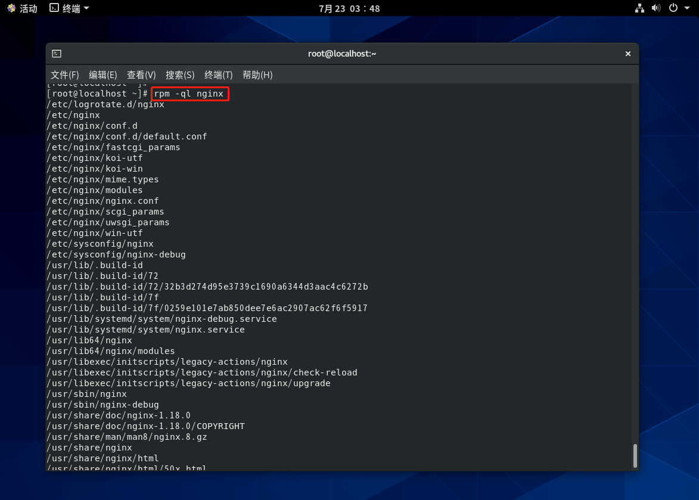Image resolution: width=699 pixels, height=500 pixels.
Task: Expand the 终端 app menu arrow in the top panel
Action: tap(86, 8)
